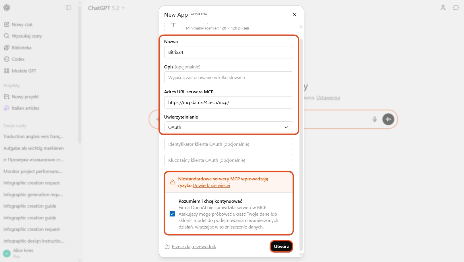
Task: Open the Italian articles project
Action: coord(25,108)
